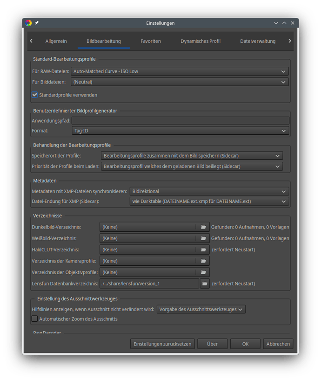The width and height of the screenshot is (321, 381).
Task: Click Weißbild 'Gefunden: 0 Aufnahmen, 0 Vorlagen' text
Action: [250, 238]
